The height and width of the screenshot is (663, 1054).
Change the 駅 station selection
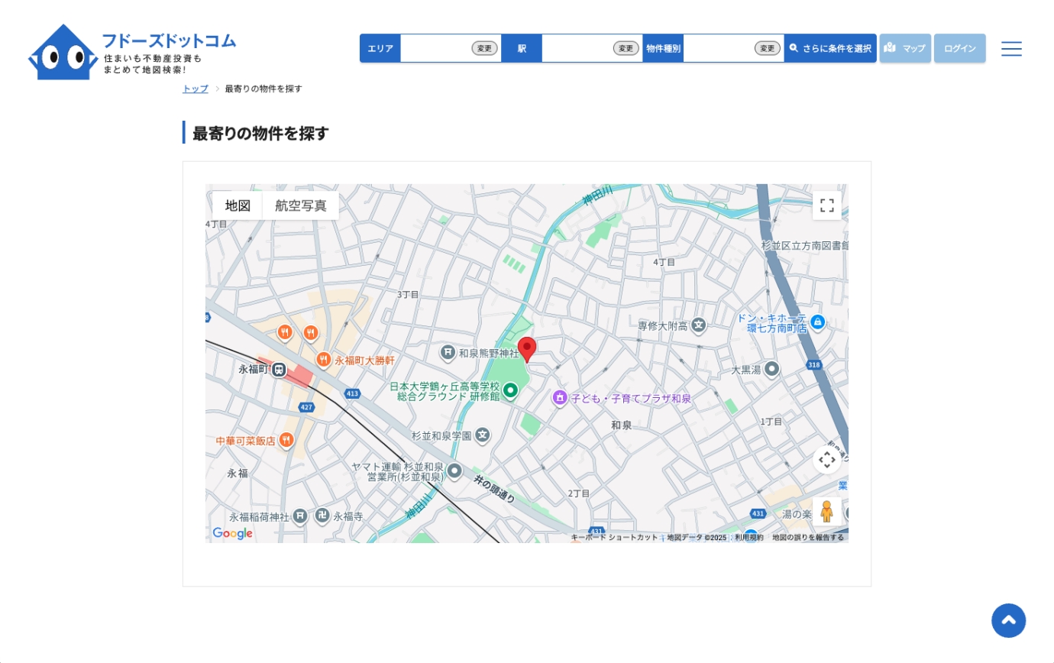626,48
